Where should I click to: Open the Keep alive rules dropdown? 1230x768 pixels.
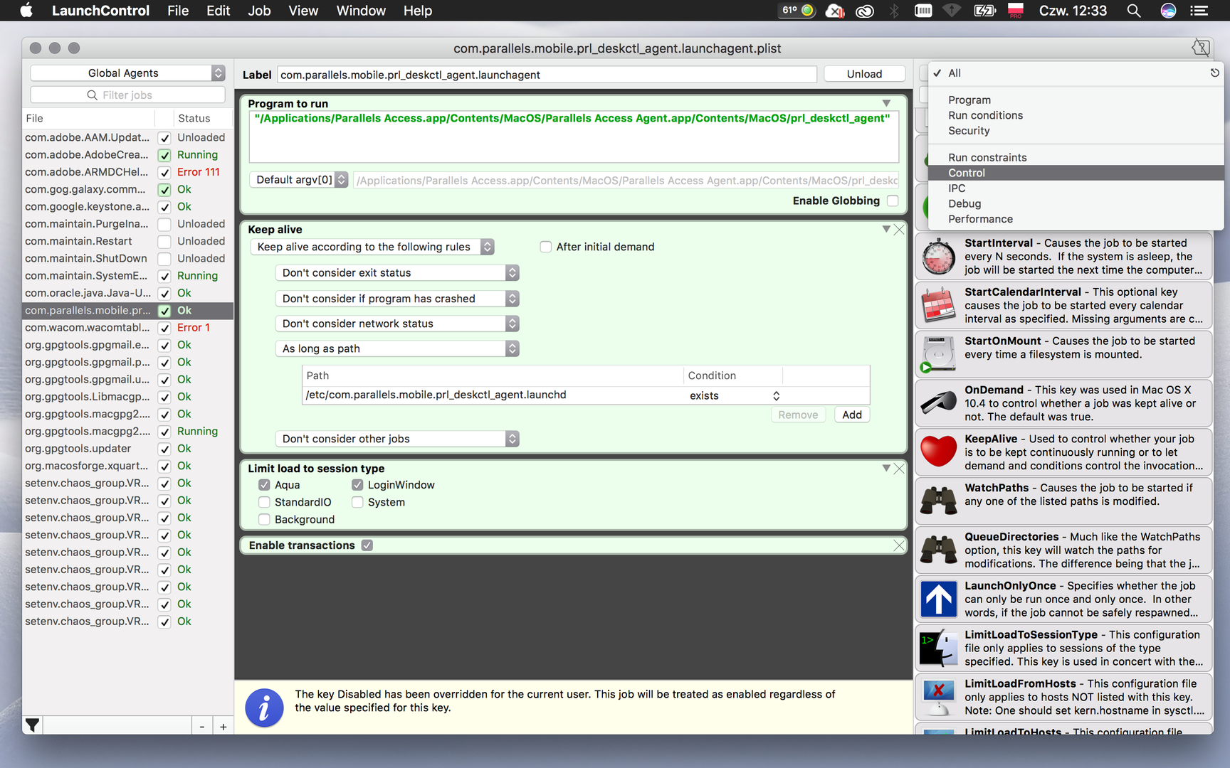pos(372,247)
